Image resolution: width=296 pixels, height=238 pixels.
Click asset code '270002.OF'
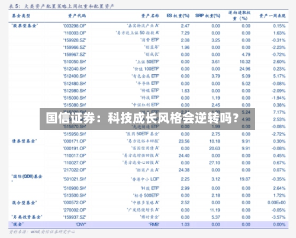click(x=75, y=210)
